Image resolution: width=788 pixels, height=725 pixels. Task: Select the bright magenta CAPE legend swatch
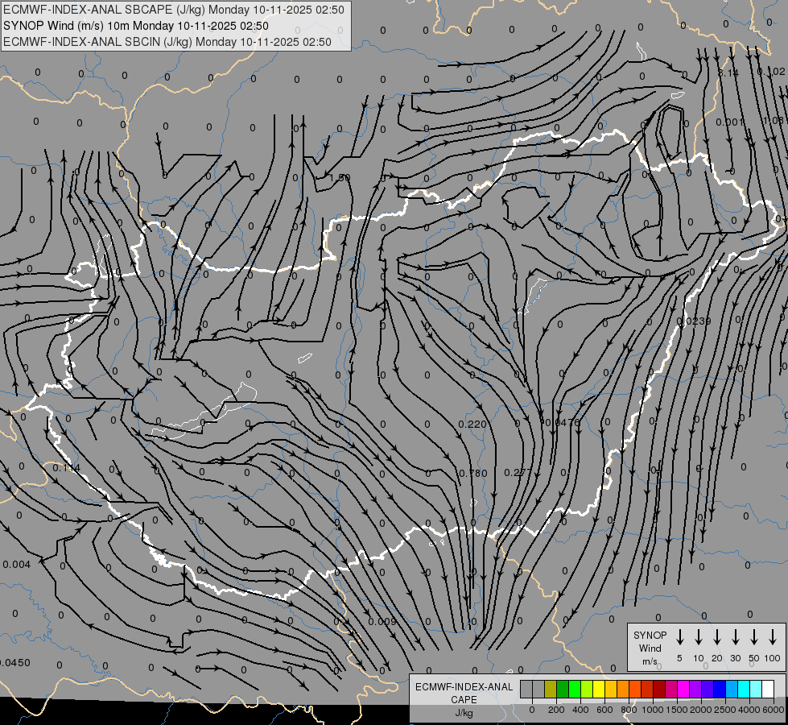(x=683, y=689)
